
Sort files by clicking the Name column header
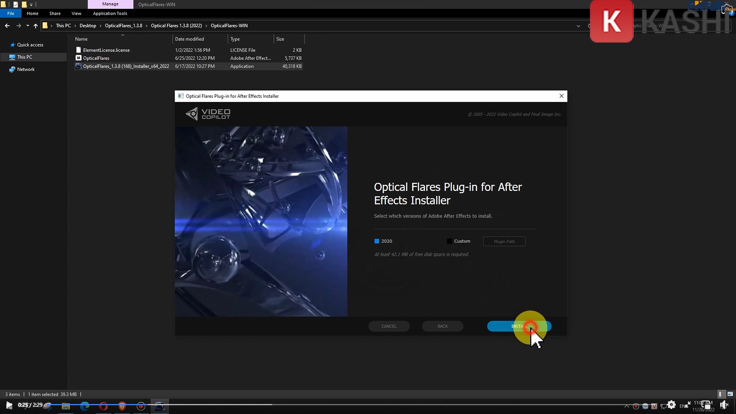pos(81,39)
